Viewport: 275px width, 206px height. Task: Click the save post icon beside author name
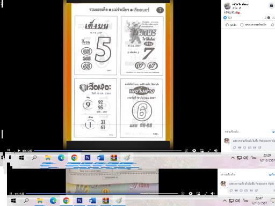[x=271, y=6]
